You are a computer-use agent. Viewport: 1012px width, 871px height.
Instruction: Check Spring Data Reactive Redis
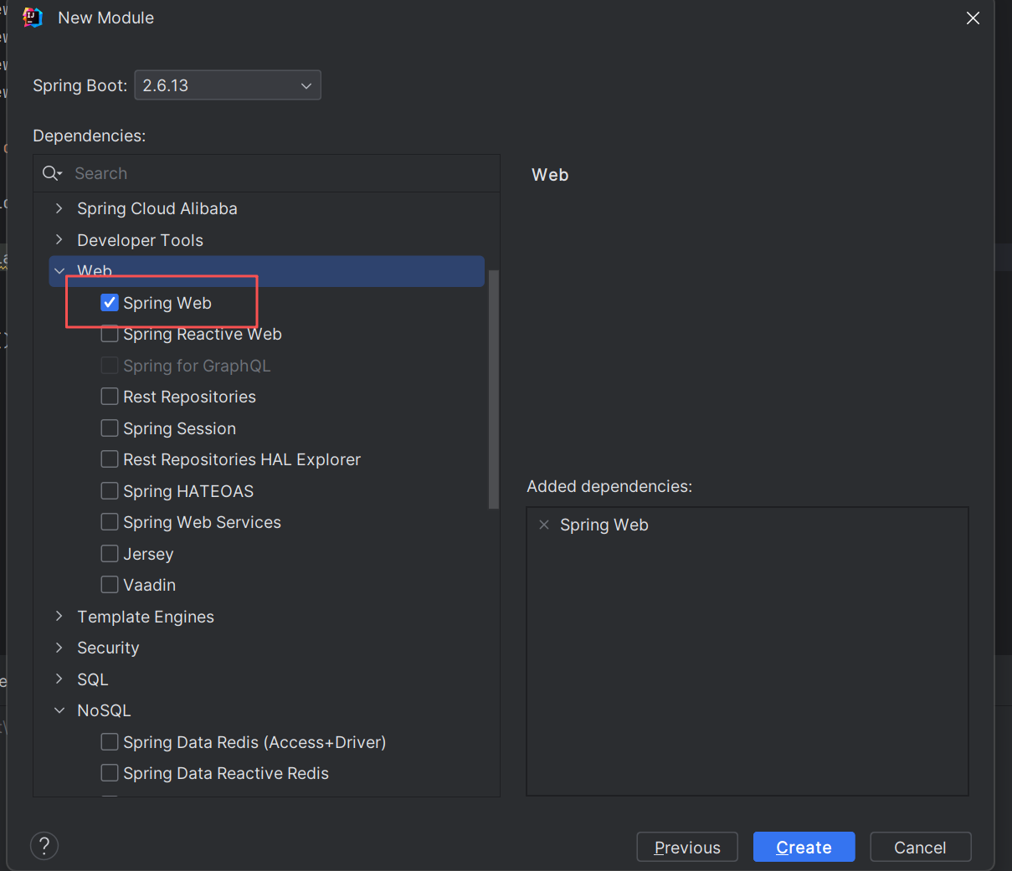click(110, 773)
